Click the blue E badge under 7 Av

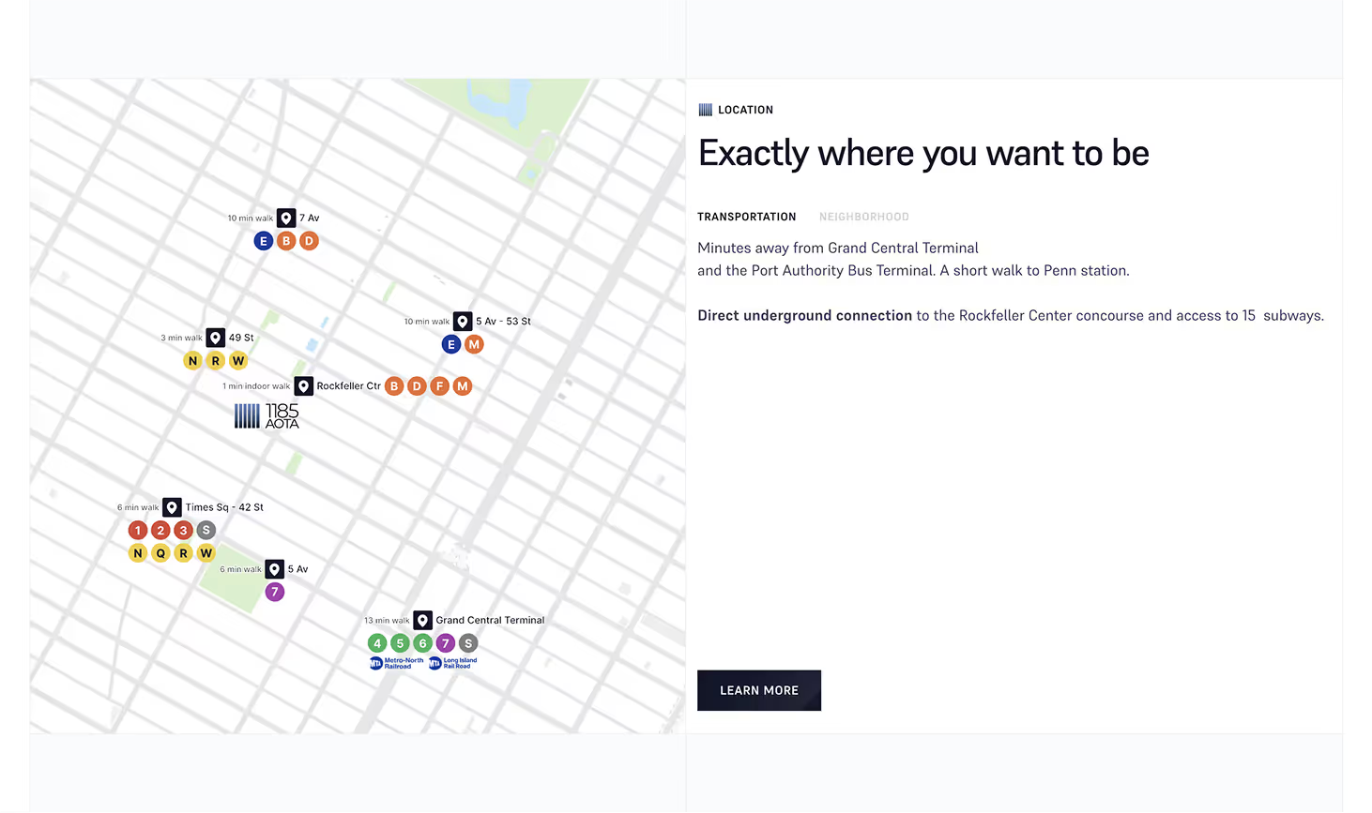coord(264,241)
